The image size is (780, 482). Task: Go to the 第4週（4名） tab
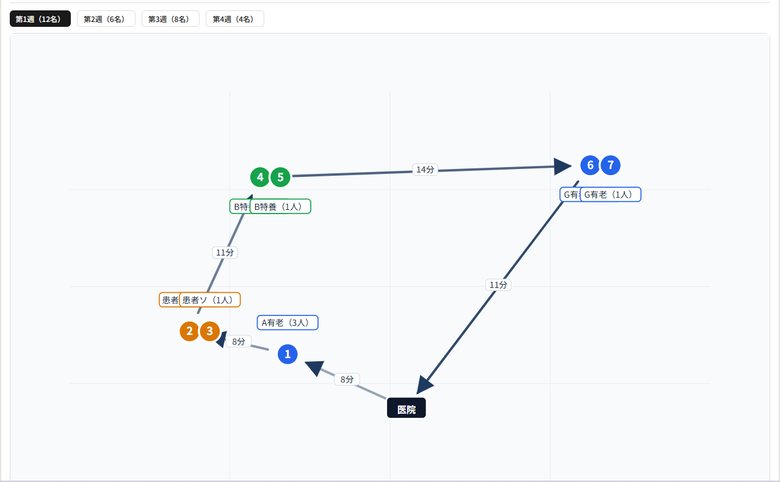point(235,19)
